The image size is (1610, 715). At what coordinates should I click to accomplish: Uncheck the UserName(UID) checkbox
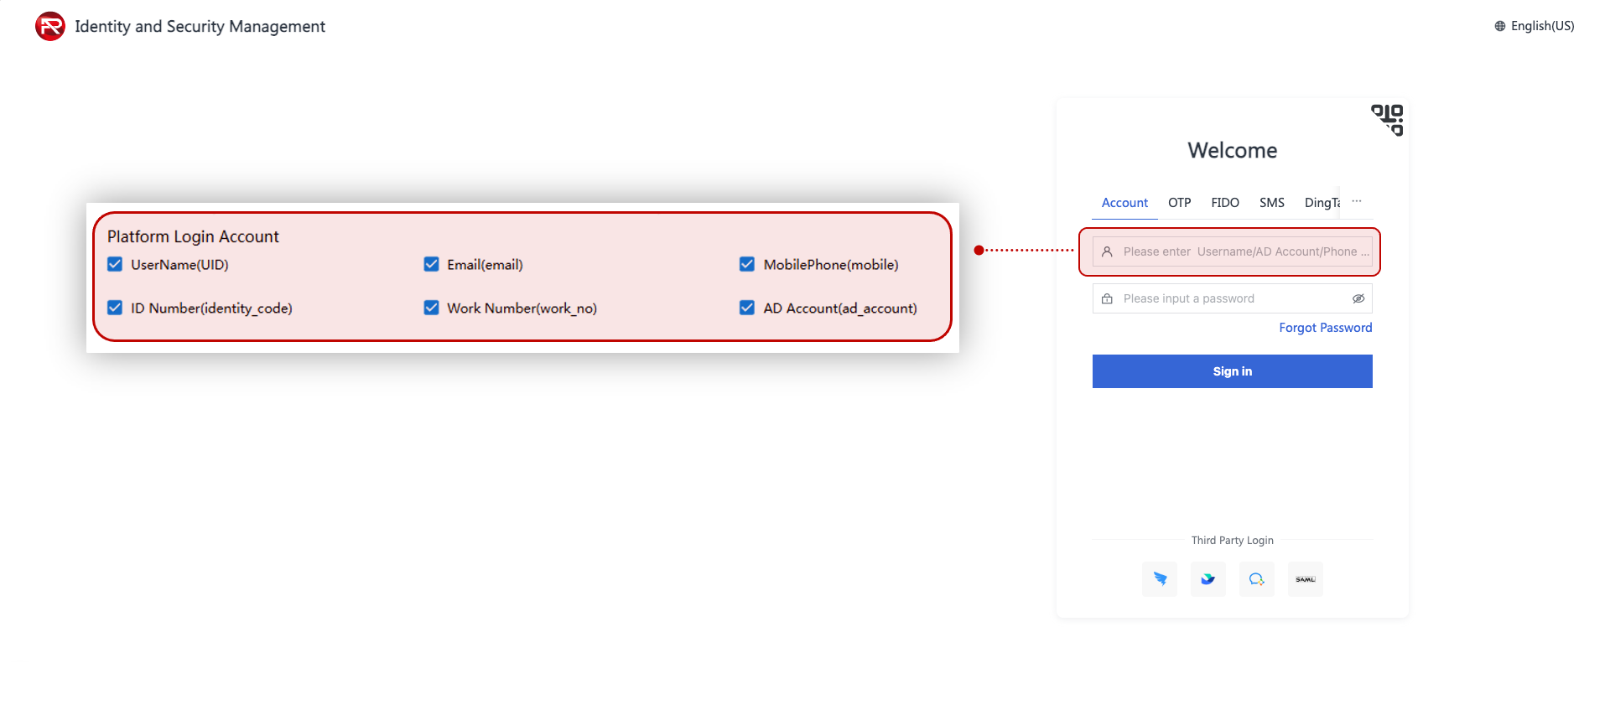pos(116,265)
